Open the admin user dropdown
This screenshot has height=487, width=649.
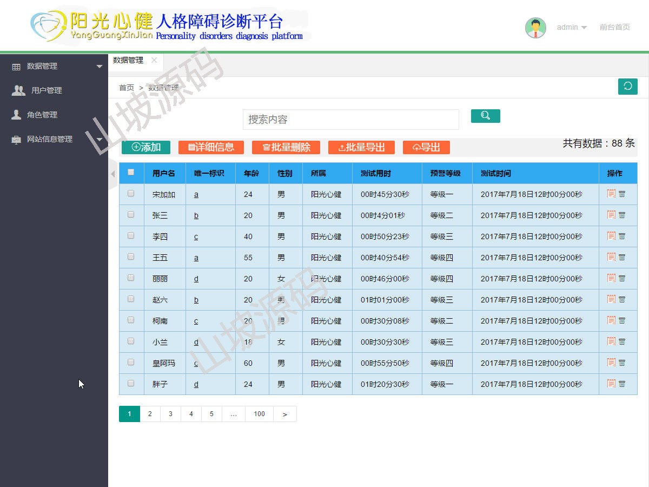click(572, 28)
